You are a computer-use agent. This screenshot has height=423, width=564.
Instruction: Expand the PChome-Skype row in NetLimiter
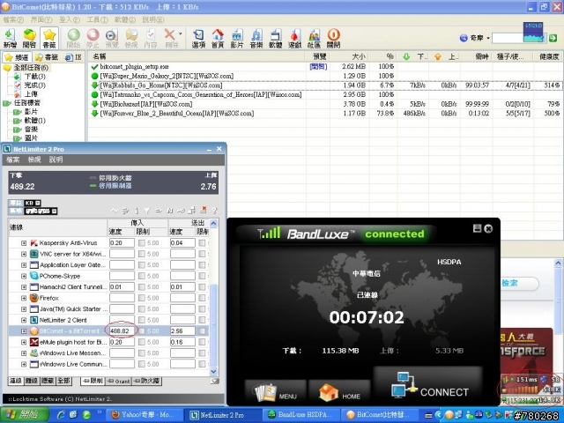(x=24, y=276)
